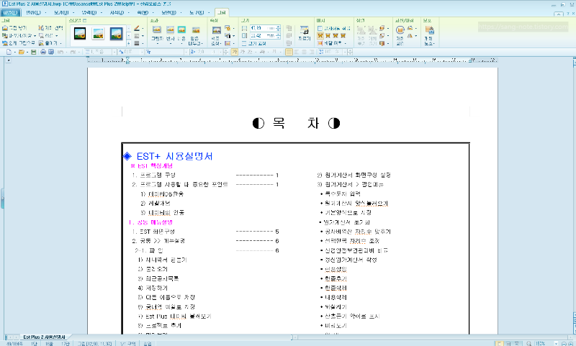This screenshot has height=346, width=576.
Task: Apply the Glow (네온) picture effect
Action: pyautogui.click(x=181, y=33)
